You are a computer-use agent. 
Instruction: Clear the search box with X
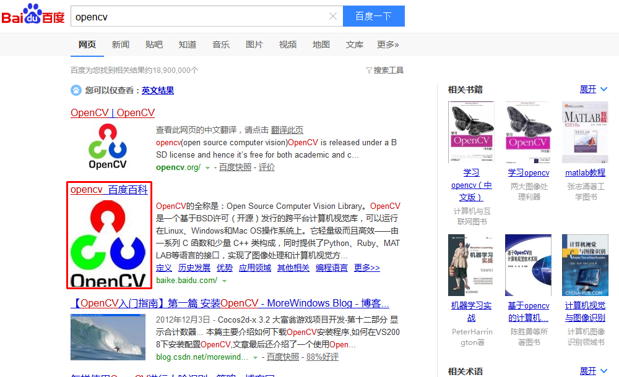(x=333, y=16)
